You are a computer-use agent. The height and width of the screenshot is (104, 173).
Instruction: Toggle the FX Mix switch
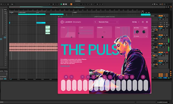[x=134, y=28]
